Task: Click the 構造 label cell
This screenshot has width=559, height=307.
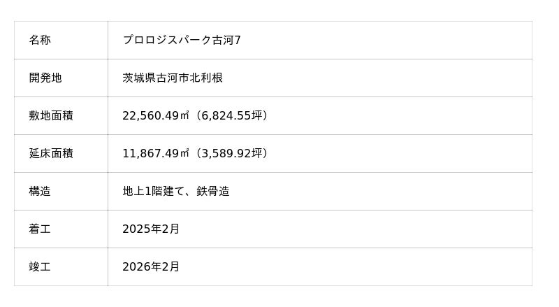Action: 40,192
